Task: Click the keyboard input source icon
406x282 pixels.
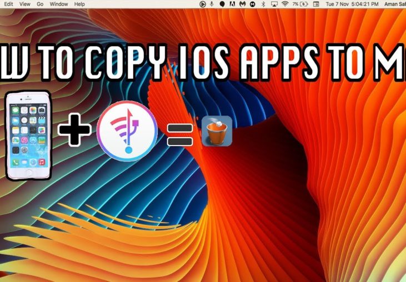Action: coord(317,4)
